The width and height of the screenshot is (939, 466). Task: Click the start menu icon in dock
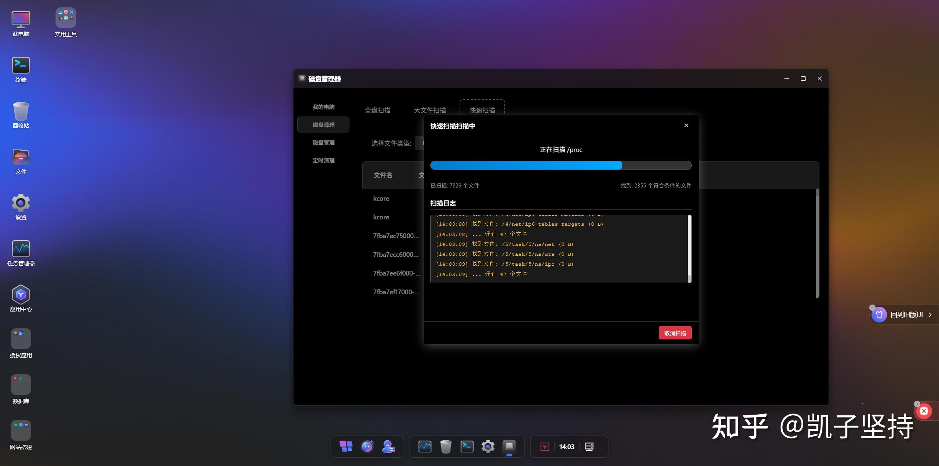(346, 447)
